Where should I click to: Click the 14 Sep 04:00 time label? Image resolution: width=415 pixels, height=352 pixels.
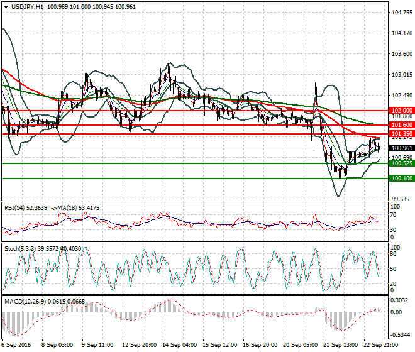180,345
